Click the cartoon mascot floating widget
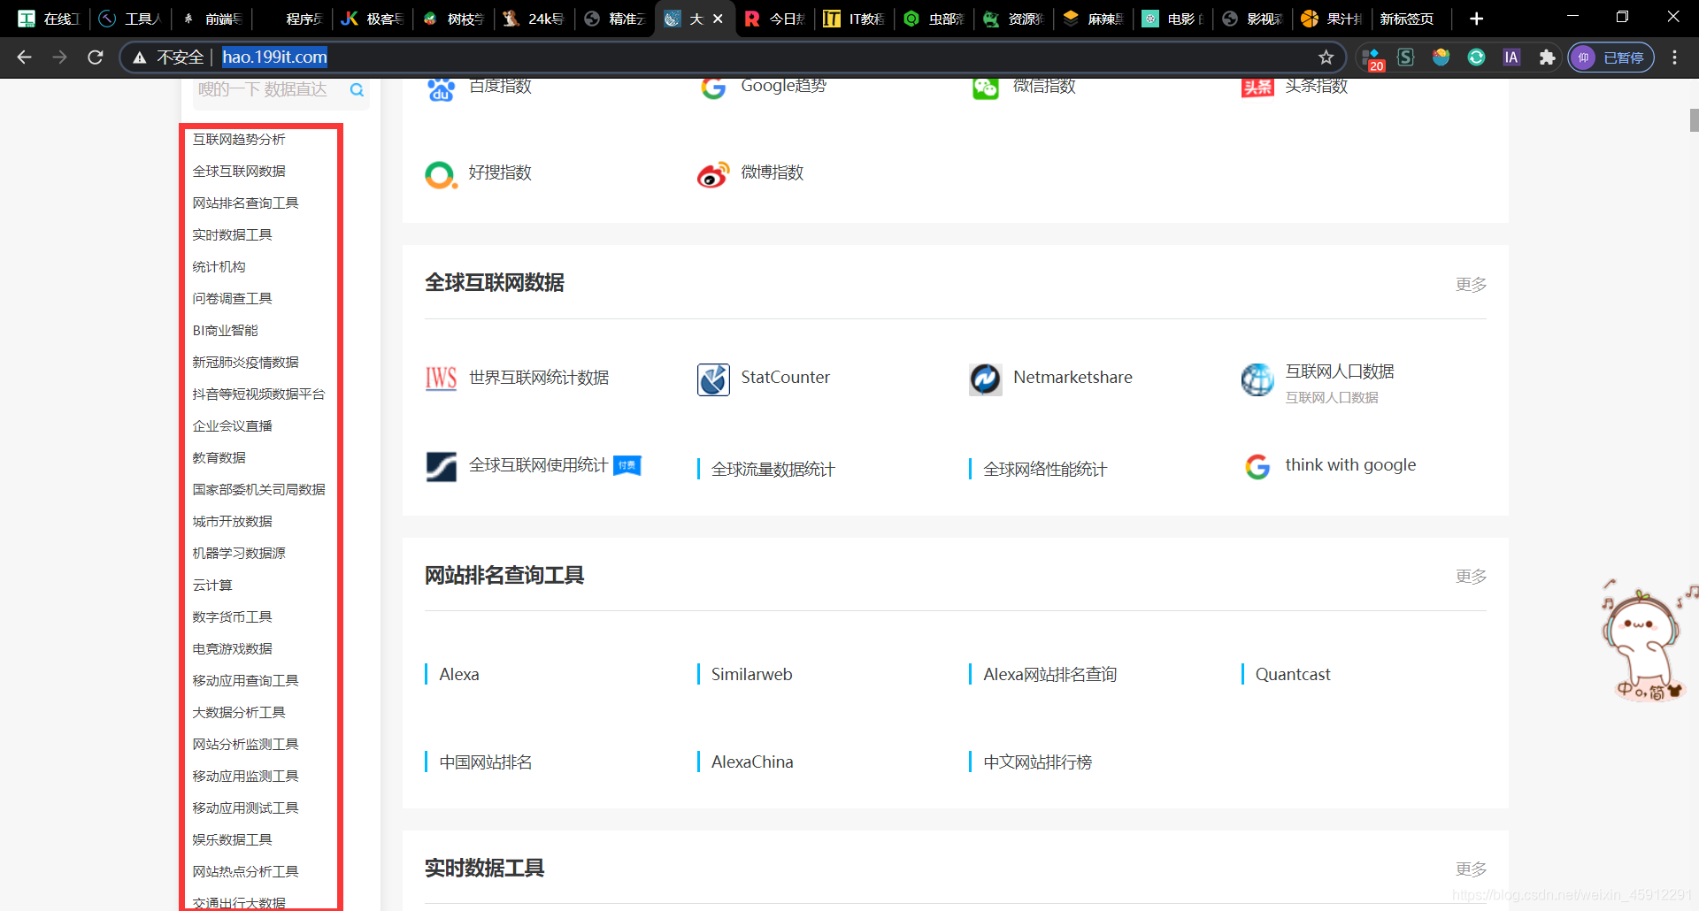The height and width of the screenshot is (911, 1699). [x=1646, y=640]
